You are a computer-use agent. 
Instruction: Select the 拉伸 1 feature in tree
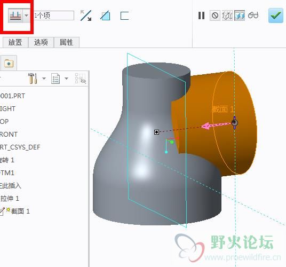tap(10, 199)
